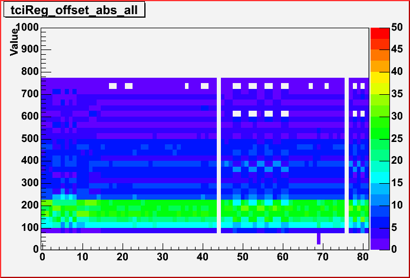Screen dimensions: 410x278
Task: Click the 500 tick label on the y-axis
Action: [30, 138]
